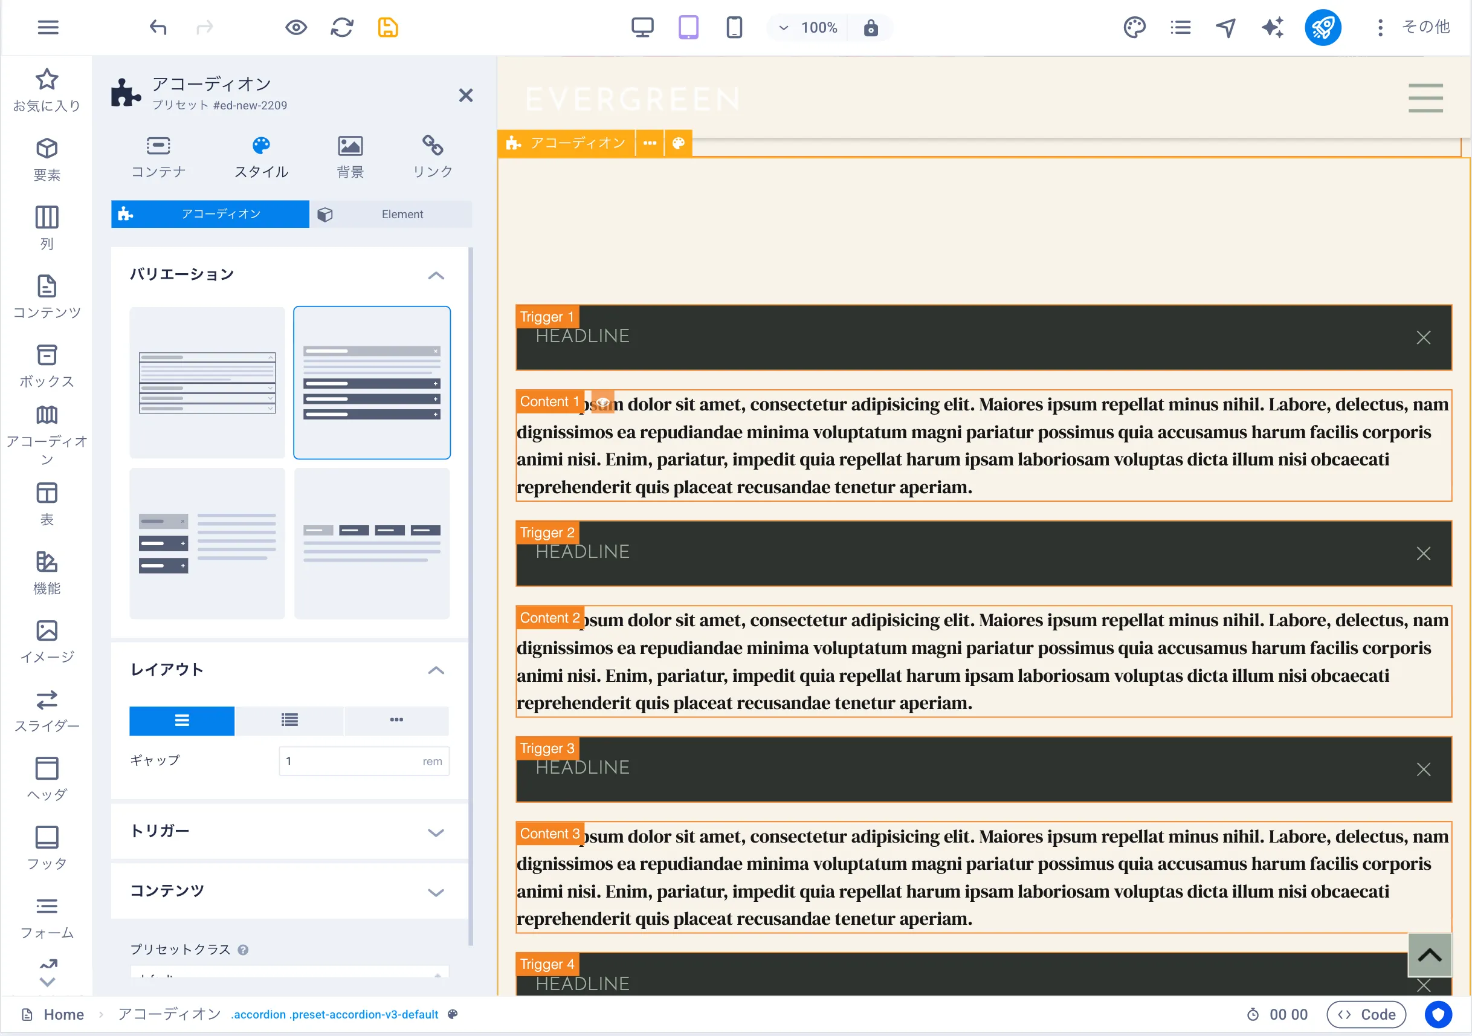Select the stacked lines layout option
The height and width of the screenshot is (1036, 1472).
[182, 720]
